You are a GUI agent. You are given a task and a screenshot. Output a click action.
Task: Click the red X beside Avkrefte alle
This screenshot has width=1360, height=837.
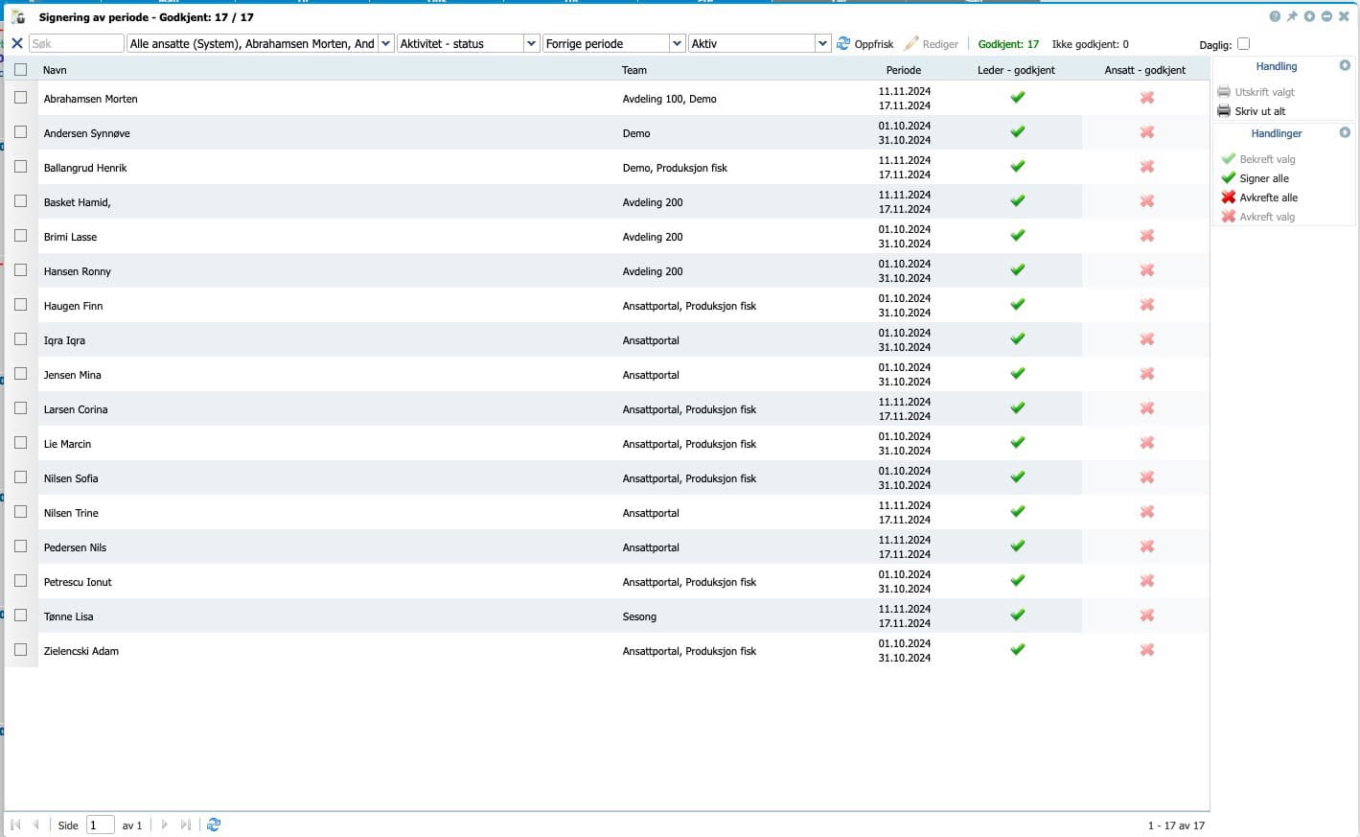pos(1229,197)
